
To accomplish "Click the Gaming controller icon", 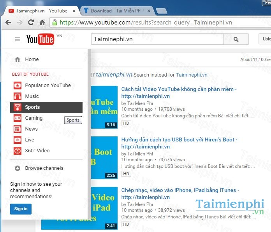I will click(18, 118).
